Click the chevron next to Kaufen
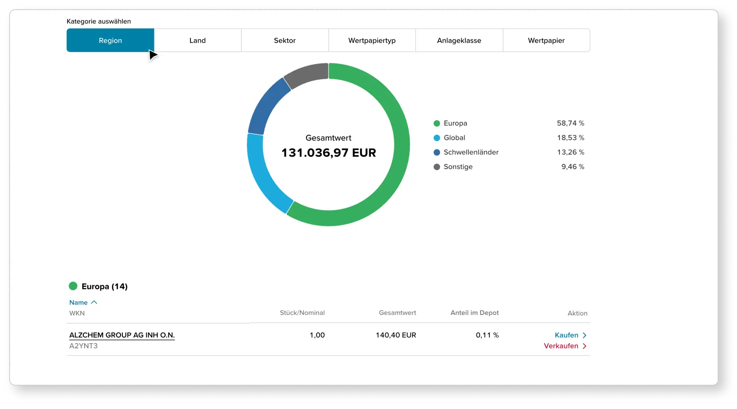This screenshot has height=409, width=737. [x=585, y=335]
